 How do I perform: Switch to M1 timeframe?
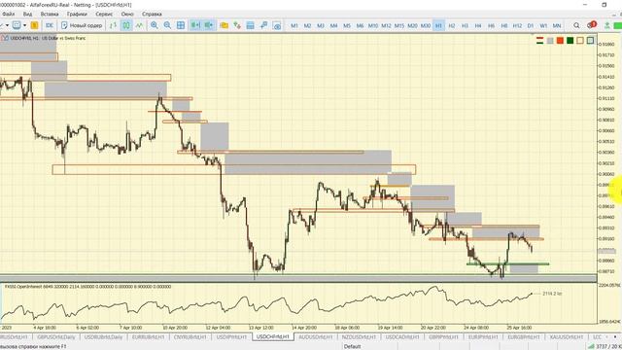(294, 25)
